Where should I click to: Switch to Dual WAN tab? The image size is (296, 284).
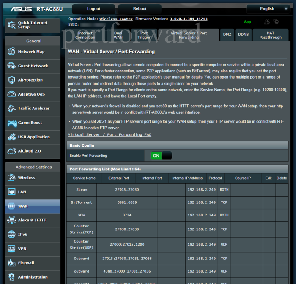[x=118, y=35]
